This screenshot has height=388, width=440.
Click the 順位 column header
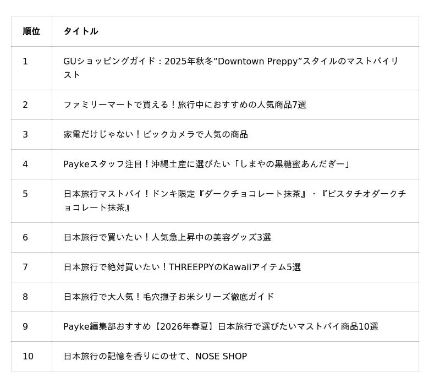31,31
